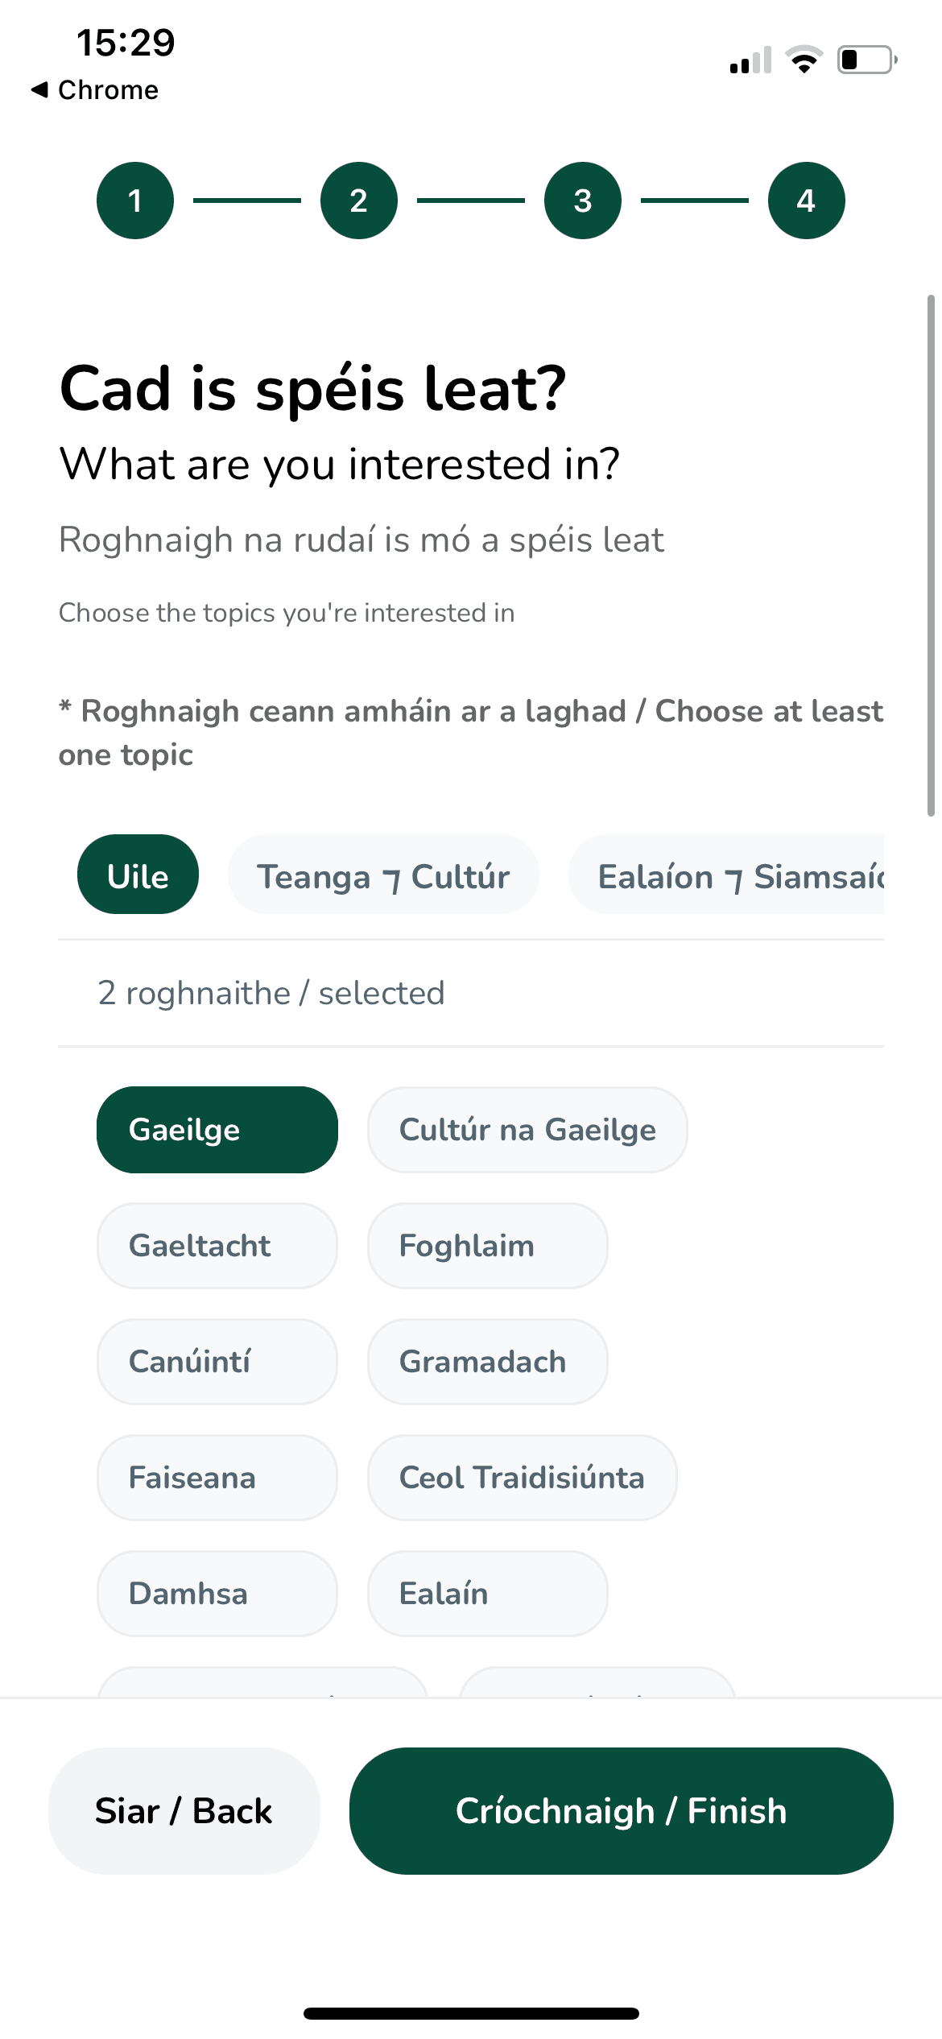Select step 3 in progress bar
Screen dimensions: 942x2039
pyautogui.click(x=583, y=201)
